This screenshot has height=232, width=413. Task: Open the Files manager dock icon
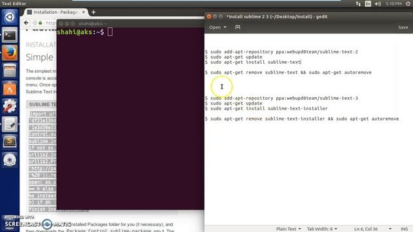point(10,71)
